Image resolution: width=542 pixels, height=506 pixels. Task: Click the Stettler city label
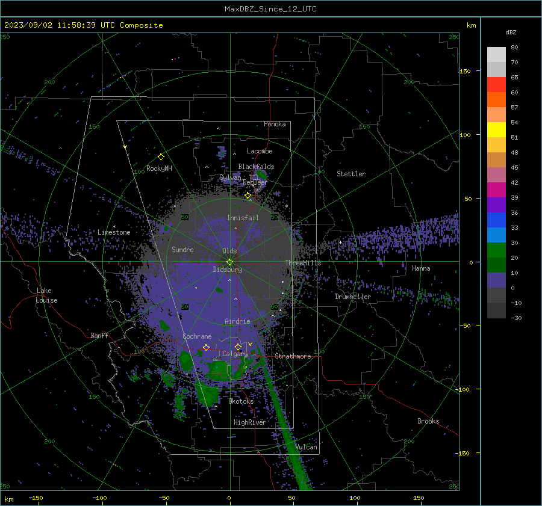351,174
